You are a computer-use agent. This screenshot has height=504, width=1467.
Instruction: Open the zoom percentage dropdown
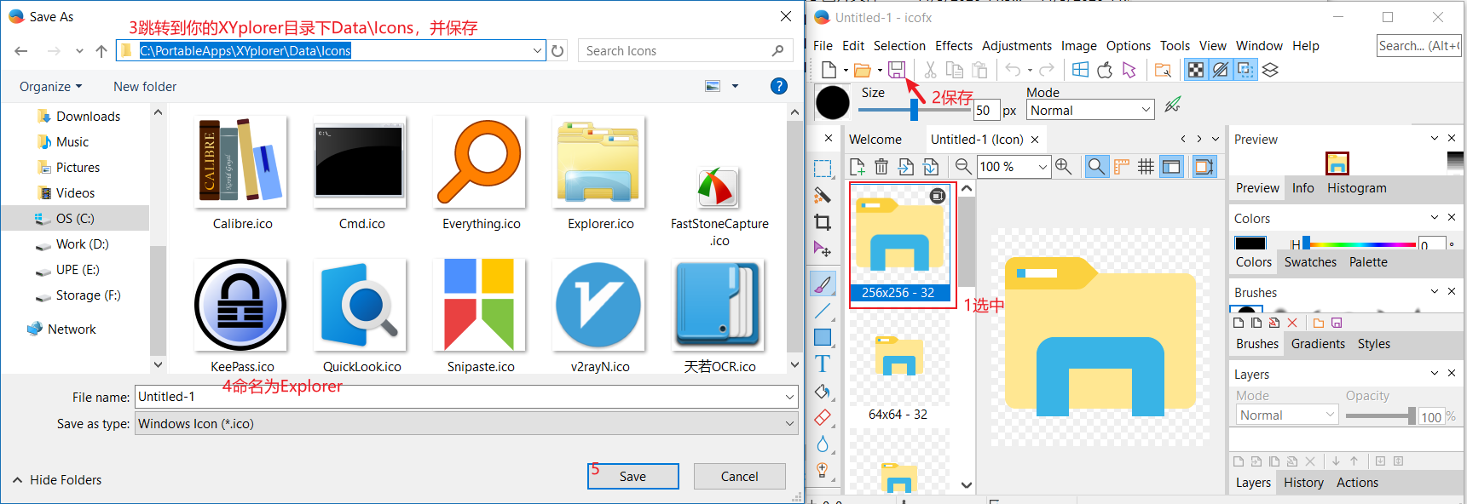pyautogui.click(x=1042, y=167)
